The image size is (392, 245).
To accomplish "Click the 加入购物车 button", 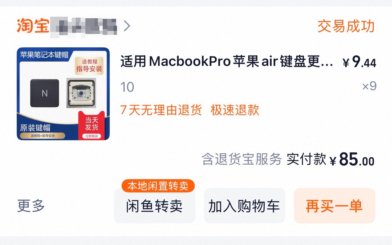I will click(x=244, y=206).
